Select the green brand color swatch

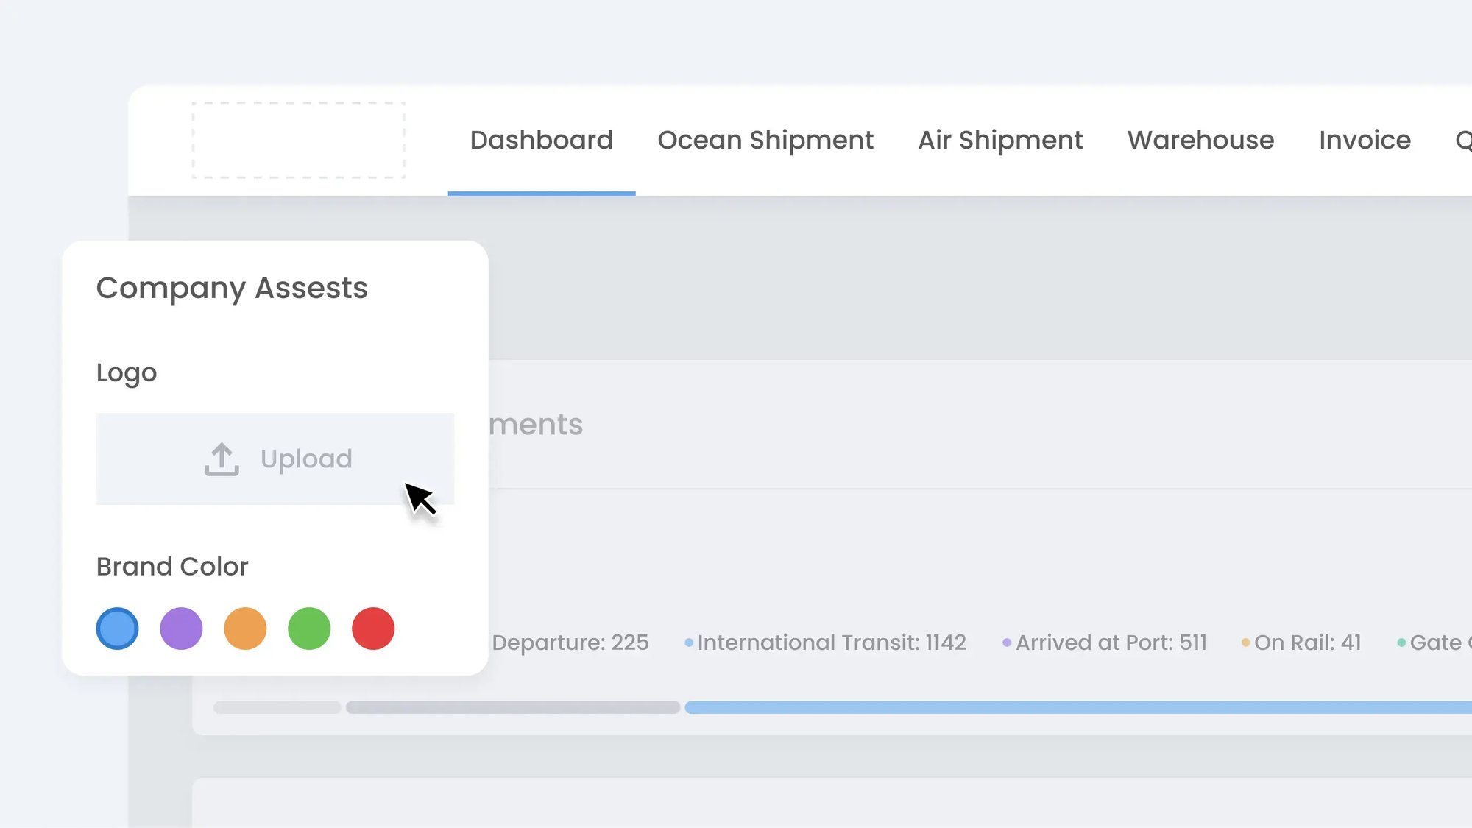pyautogui.click(x=309, y=629)
